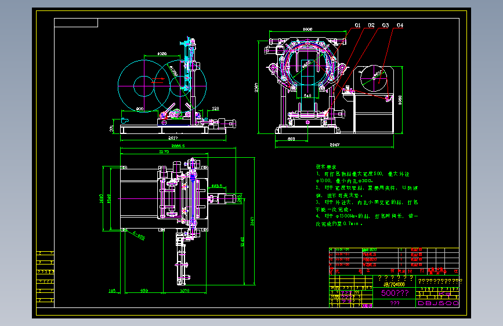Screen dimensions: 503x326
Task: Click balloon callout label 04
Action: pos(400,25)
